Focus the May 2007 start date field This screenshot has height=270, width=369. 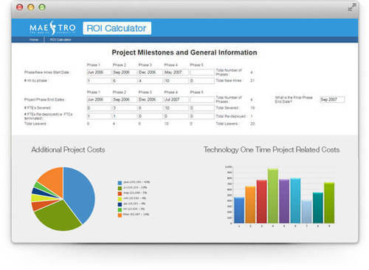pyautogui.click(x=176, y=72)
